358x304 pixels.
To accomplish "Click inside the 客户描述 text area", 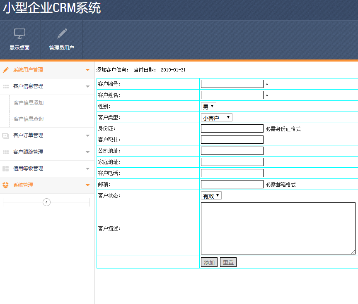I will (x=278, y=228).
